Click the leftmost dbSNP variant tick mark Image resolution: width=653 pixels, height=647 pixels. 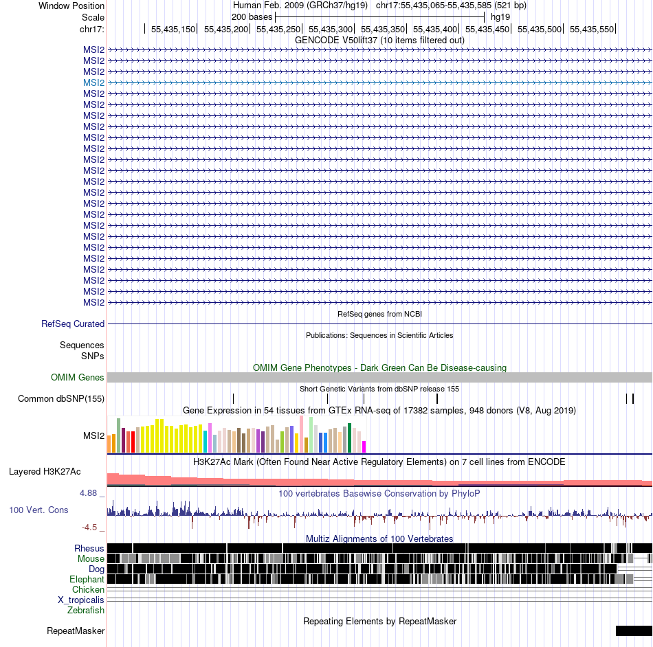pos(233,398)
